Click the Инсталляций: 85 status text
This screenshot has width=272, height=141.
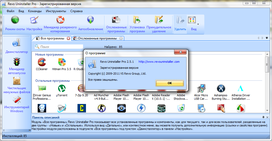[15, 136]
